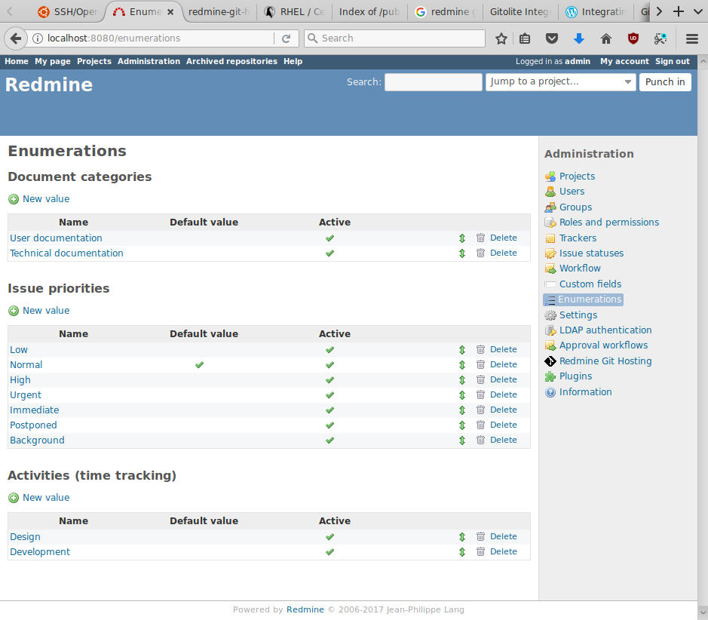Screen dimensions: 708x620
Task: Open Workflow in Administration sidebar
Action: pyautogui.click(x=580, y=269)
